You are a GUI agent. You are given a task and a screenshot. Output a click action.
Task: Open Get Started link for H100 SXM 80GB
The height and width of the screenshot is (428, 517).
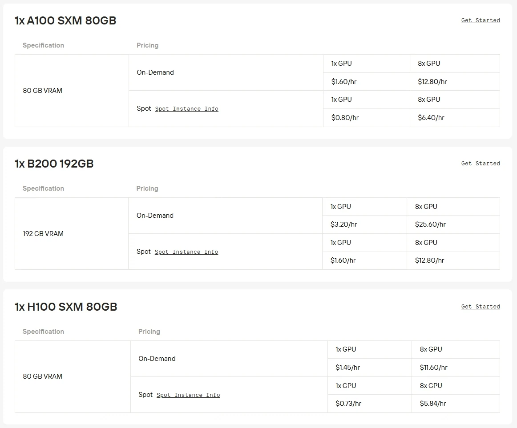point(481,306)
